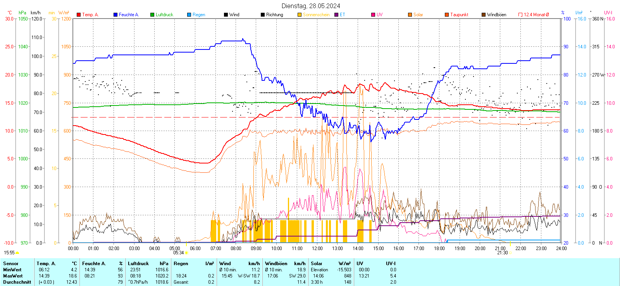Click the green Luftdruck legend square

pyautogui.click(x=152, y=15)
